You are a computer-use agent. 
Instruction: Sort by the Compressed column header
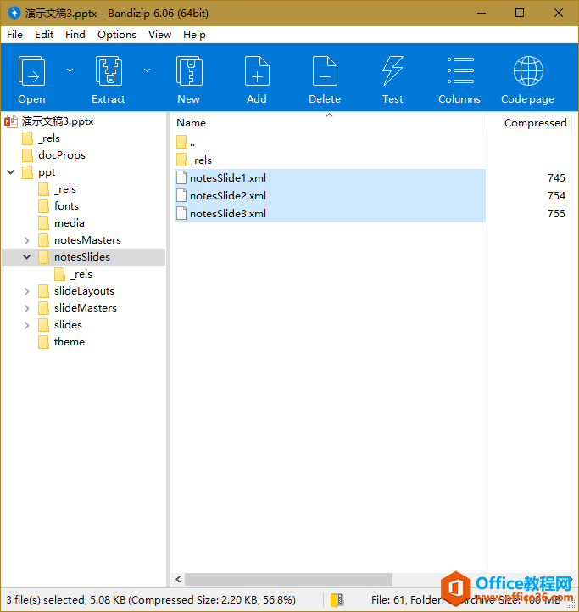pyautogui.click(x=534, y=123)
